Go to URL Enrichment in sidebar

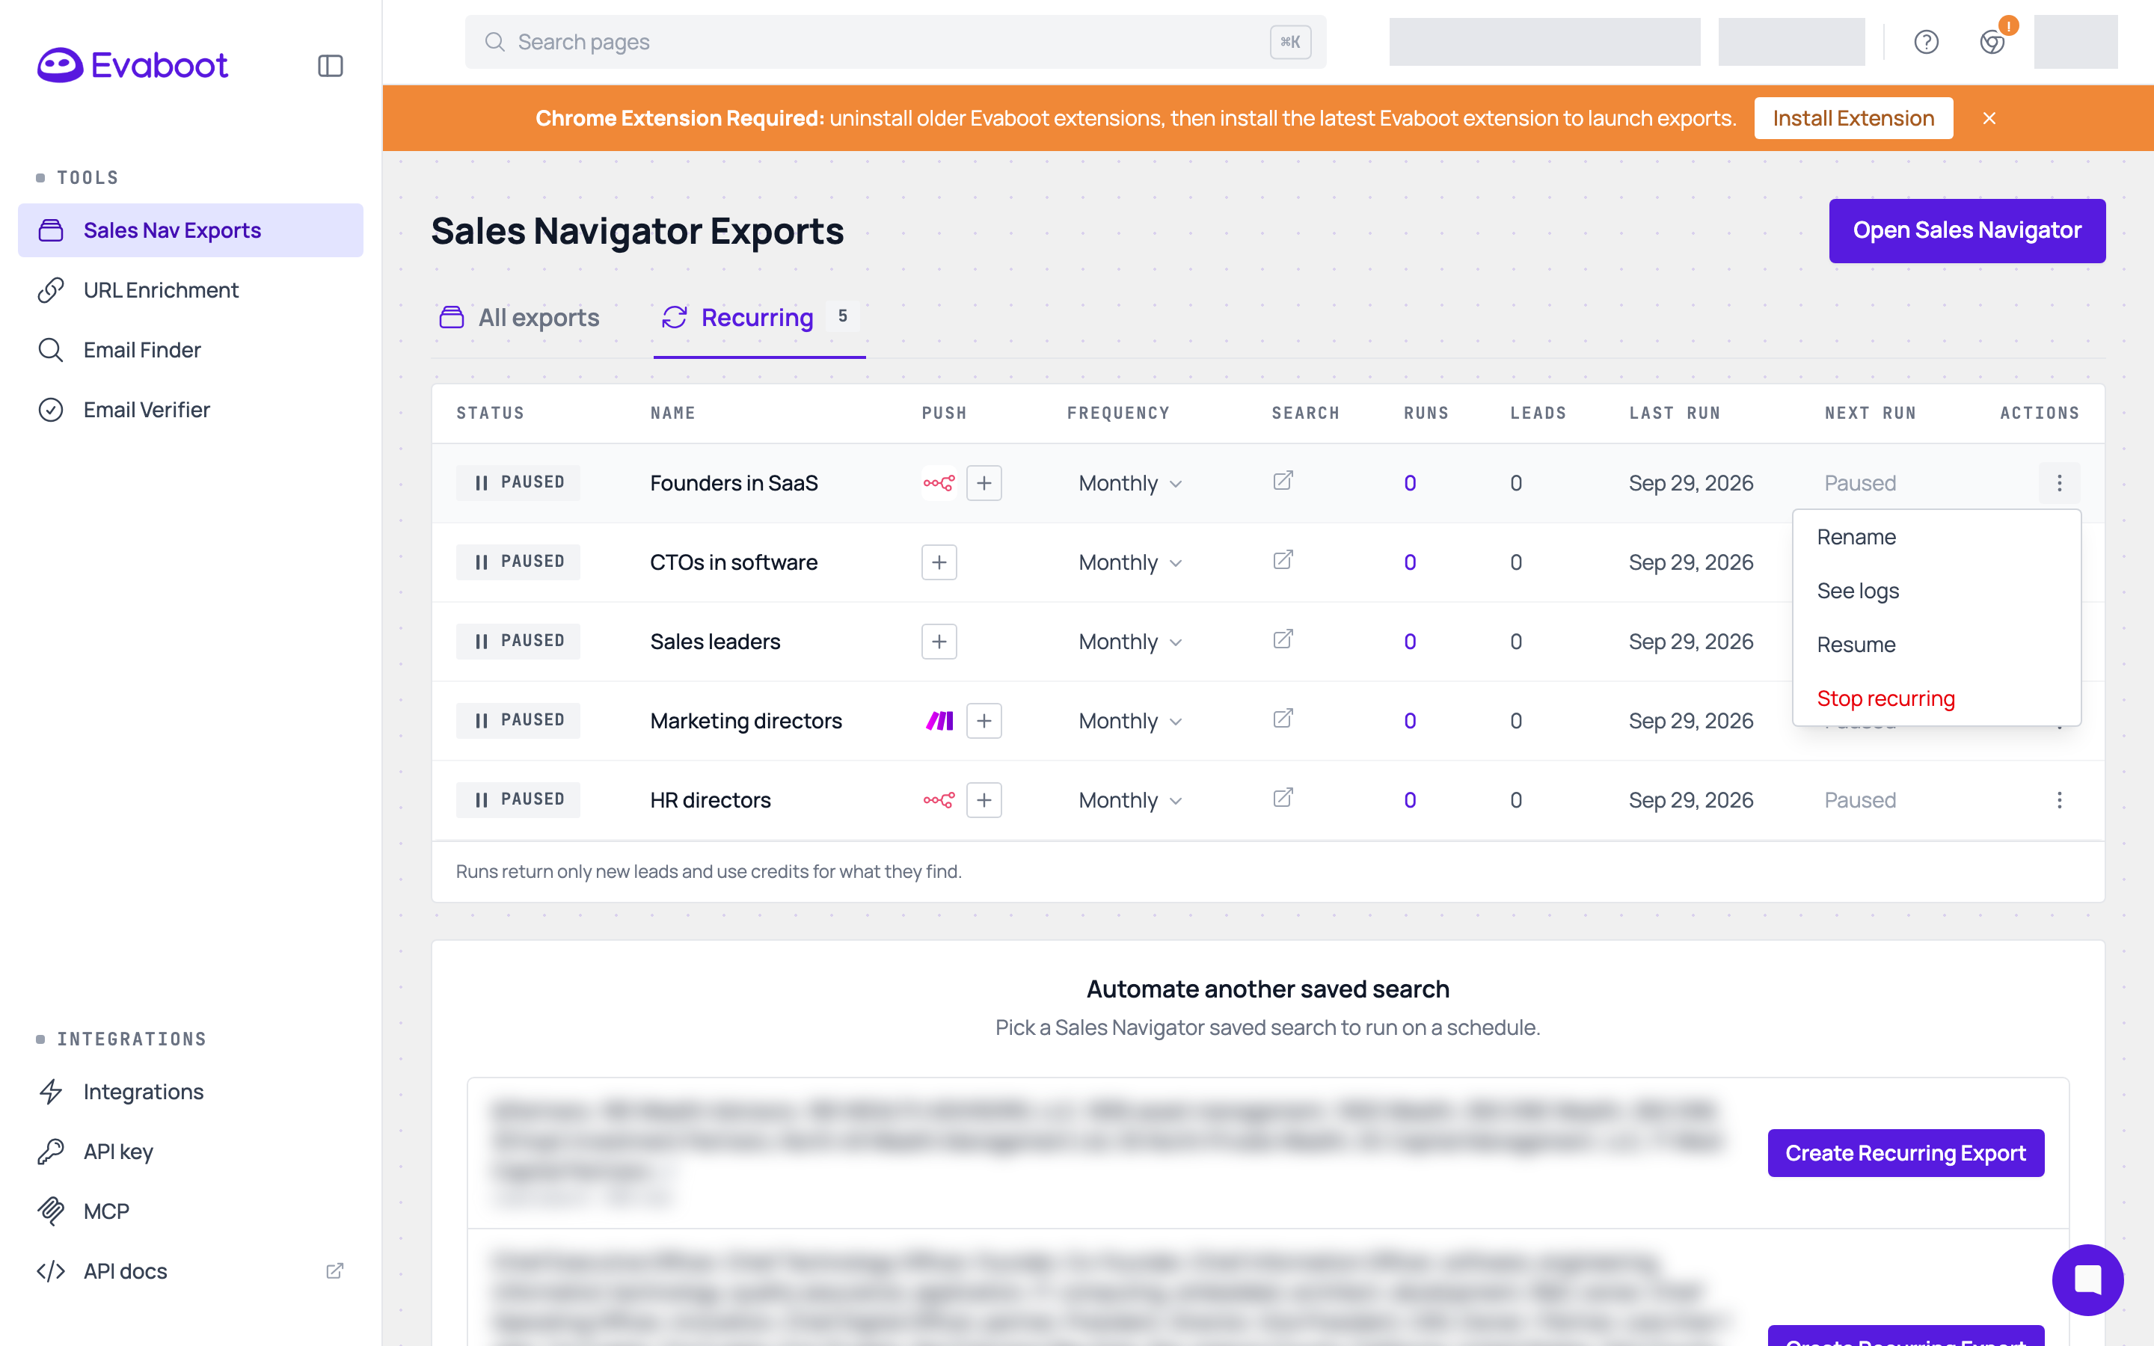tap(191, 290)
